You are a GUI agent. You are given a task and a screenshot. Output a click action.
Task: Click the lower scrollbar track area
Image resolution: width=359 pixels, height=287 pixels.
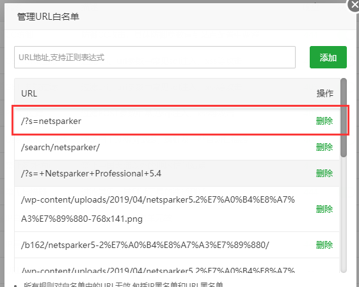click(344, 215)
